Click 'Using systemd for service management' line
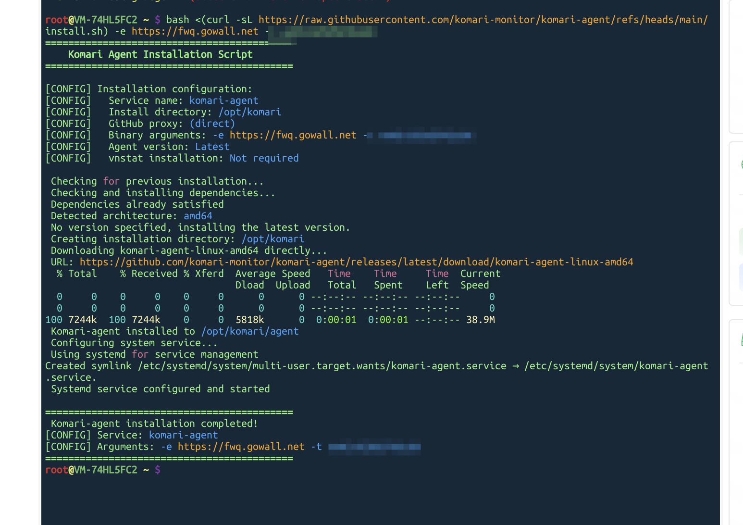Image resolution: width=743 pixels, height=525 pixels. pyautogui.click(x=154, y=354)
